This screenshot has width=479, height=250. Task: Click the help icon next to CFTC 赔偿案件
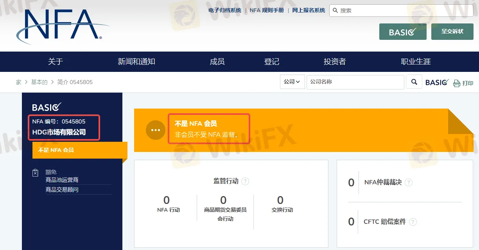(x=413, y=222)
